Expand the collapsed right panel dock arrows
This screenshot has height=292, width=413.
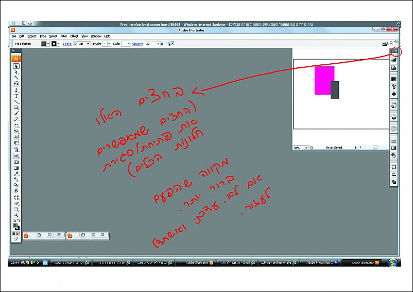(395, 51)
